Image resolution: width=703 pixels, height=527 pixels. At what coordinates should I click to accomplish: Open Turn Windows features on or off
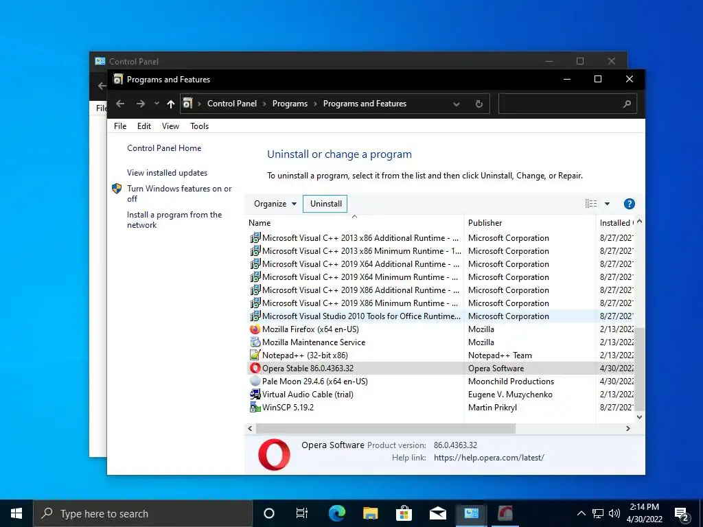(179, 193)
